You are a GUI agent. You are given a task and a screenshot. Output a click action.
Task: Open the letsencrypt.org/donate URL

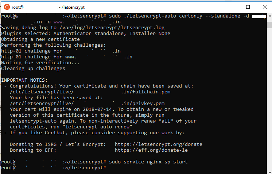(158, 144)
